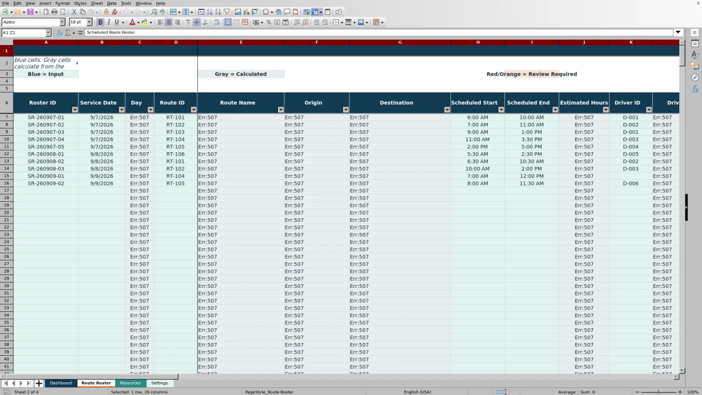Open the Format menu
Image resolution: width=702 pixels, height=395 pixels.
pos(63,4)
